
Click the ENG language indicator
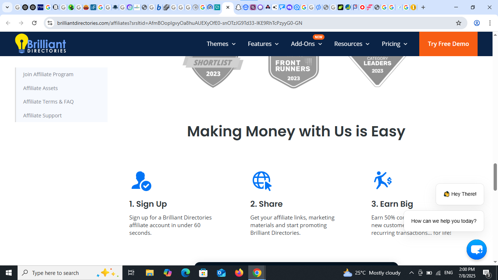coord(448,273)
